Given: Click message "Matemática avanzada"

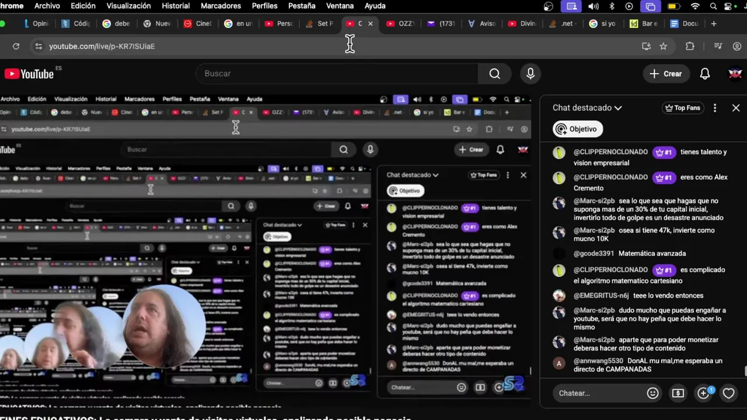Looking at the screenshot, I should (652, 254).
